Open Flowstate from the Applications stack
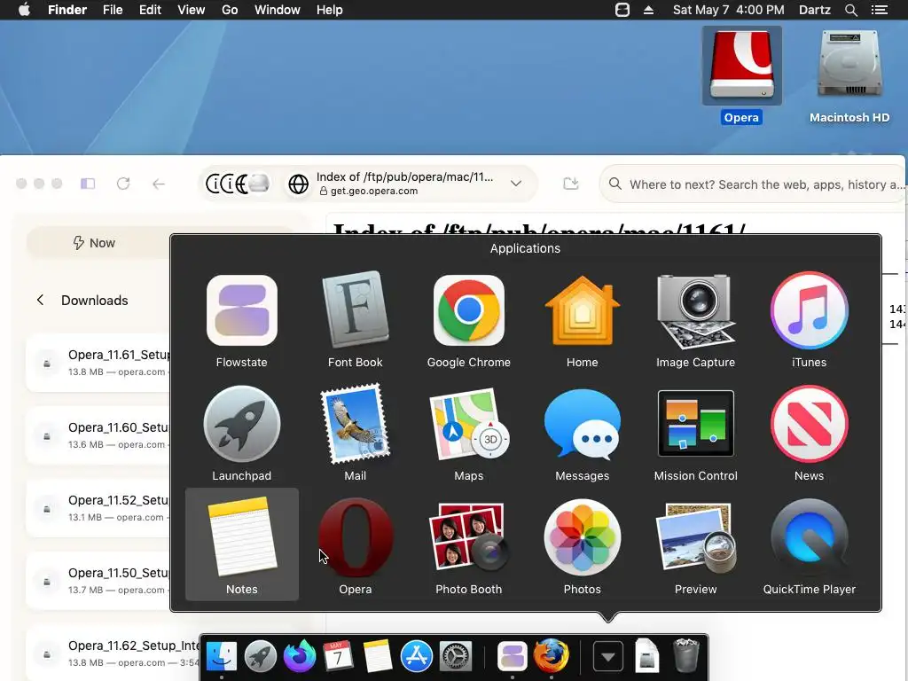 tap(241, 311)
